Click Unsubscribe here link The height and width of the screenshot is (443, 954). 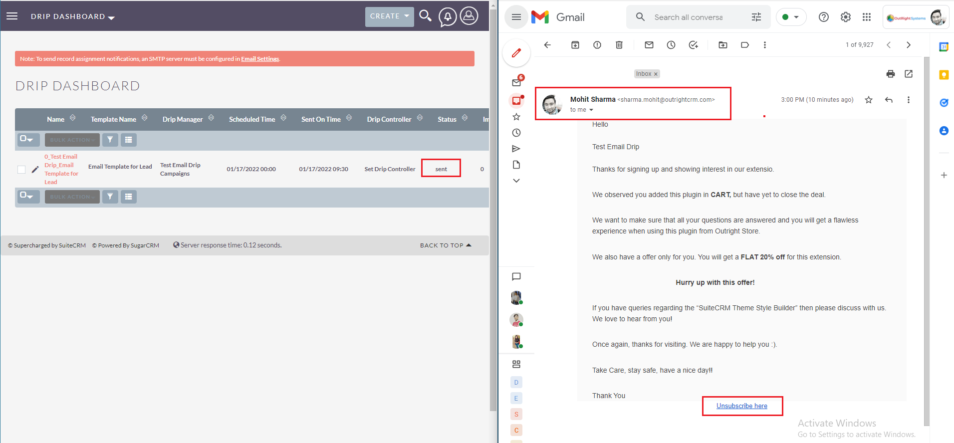click(742, 406)
